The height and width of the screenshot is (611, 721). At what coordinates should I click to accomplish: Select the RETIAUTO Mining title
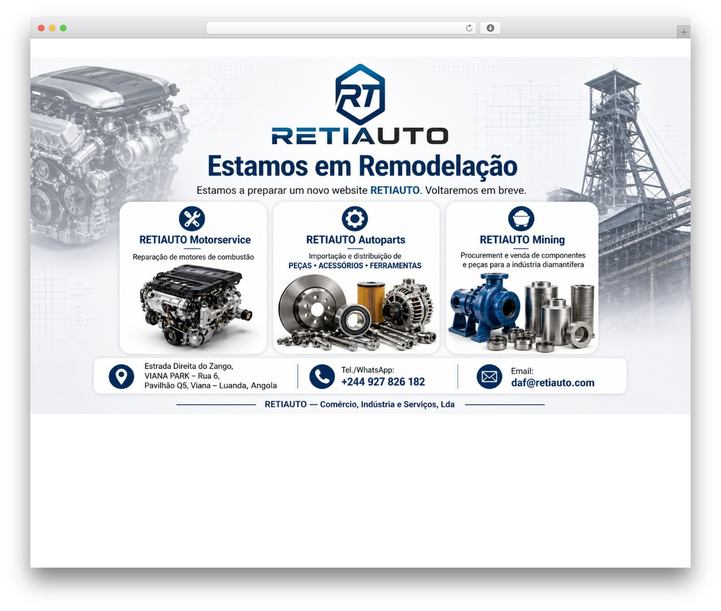pyautogui.click(x=522, y=240)
